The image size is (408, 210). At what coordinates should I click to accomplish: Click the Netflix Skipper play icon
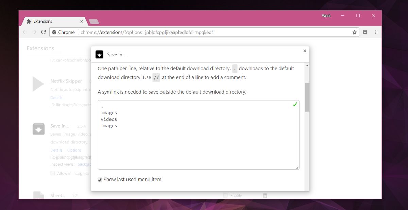tap(38, 84)
